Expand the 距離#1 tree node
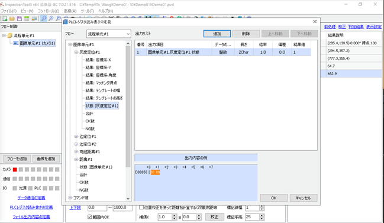The image size is (384, 223). point(76,159)
